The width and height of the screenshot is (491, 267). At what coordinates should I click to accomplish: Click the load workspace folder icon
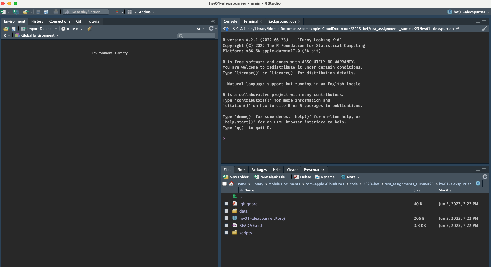(6, 29)
